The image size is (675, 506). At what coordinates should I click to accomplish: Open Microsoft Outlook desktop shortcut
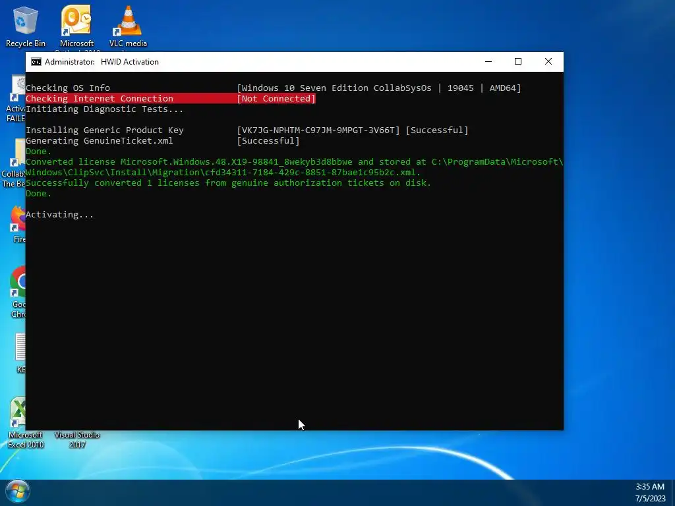[76, 26]
